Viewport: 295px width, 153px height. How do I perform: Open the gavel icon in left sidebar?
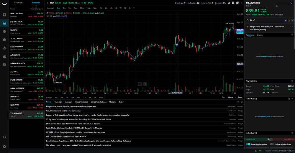4,48
